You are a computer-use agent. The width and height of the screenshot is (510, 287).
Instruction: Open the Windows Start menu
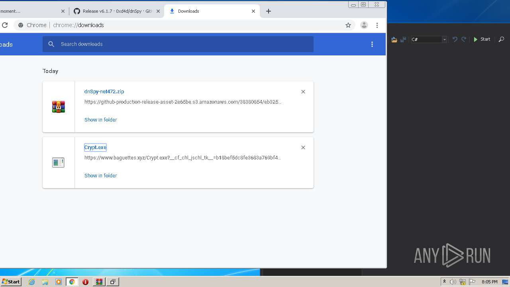[11, 282]
